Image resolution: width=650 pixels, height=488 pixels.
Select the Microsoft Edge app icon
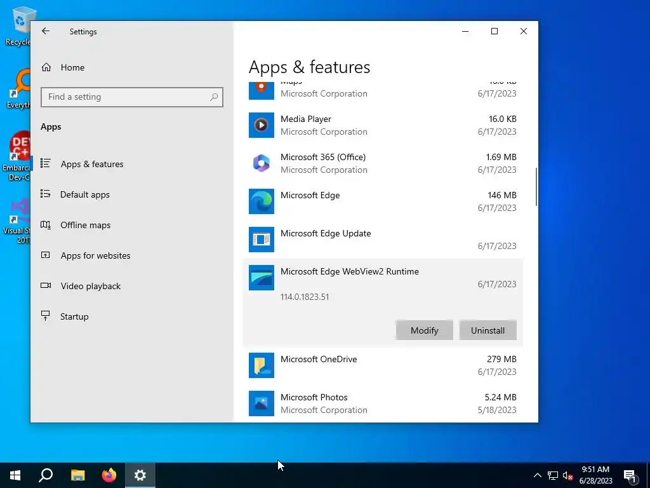tap(261, 201)
